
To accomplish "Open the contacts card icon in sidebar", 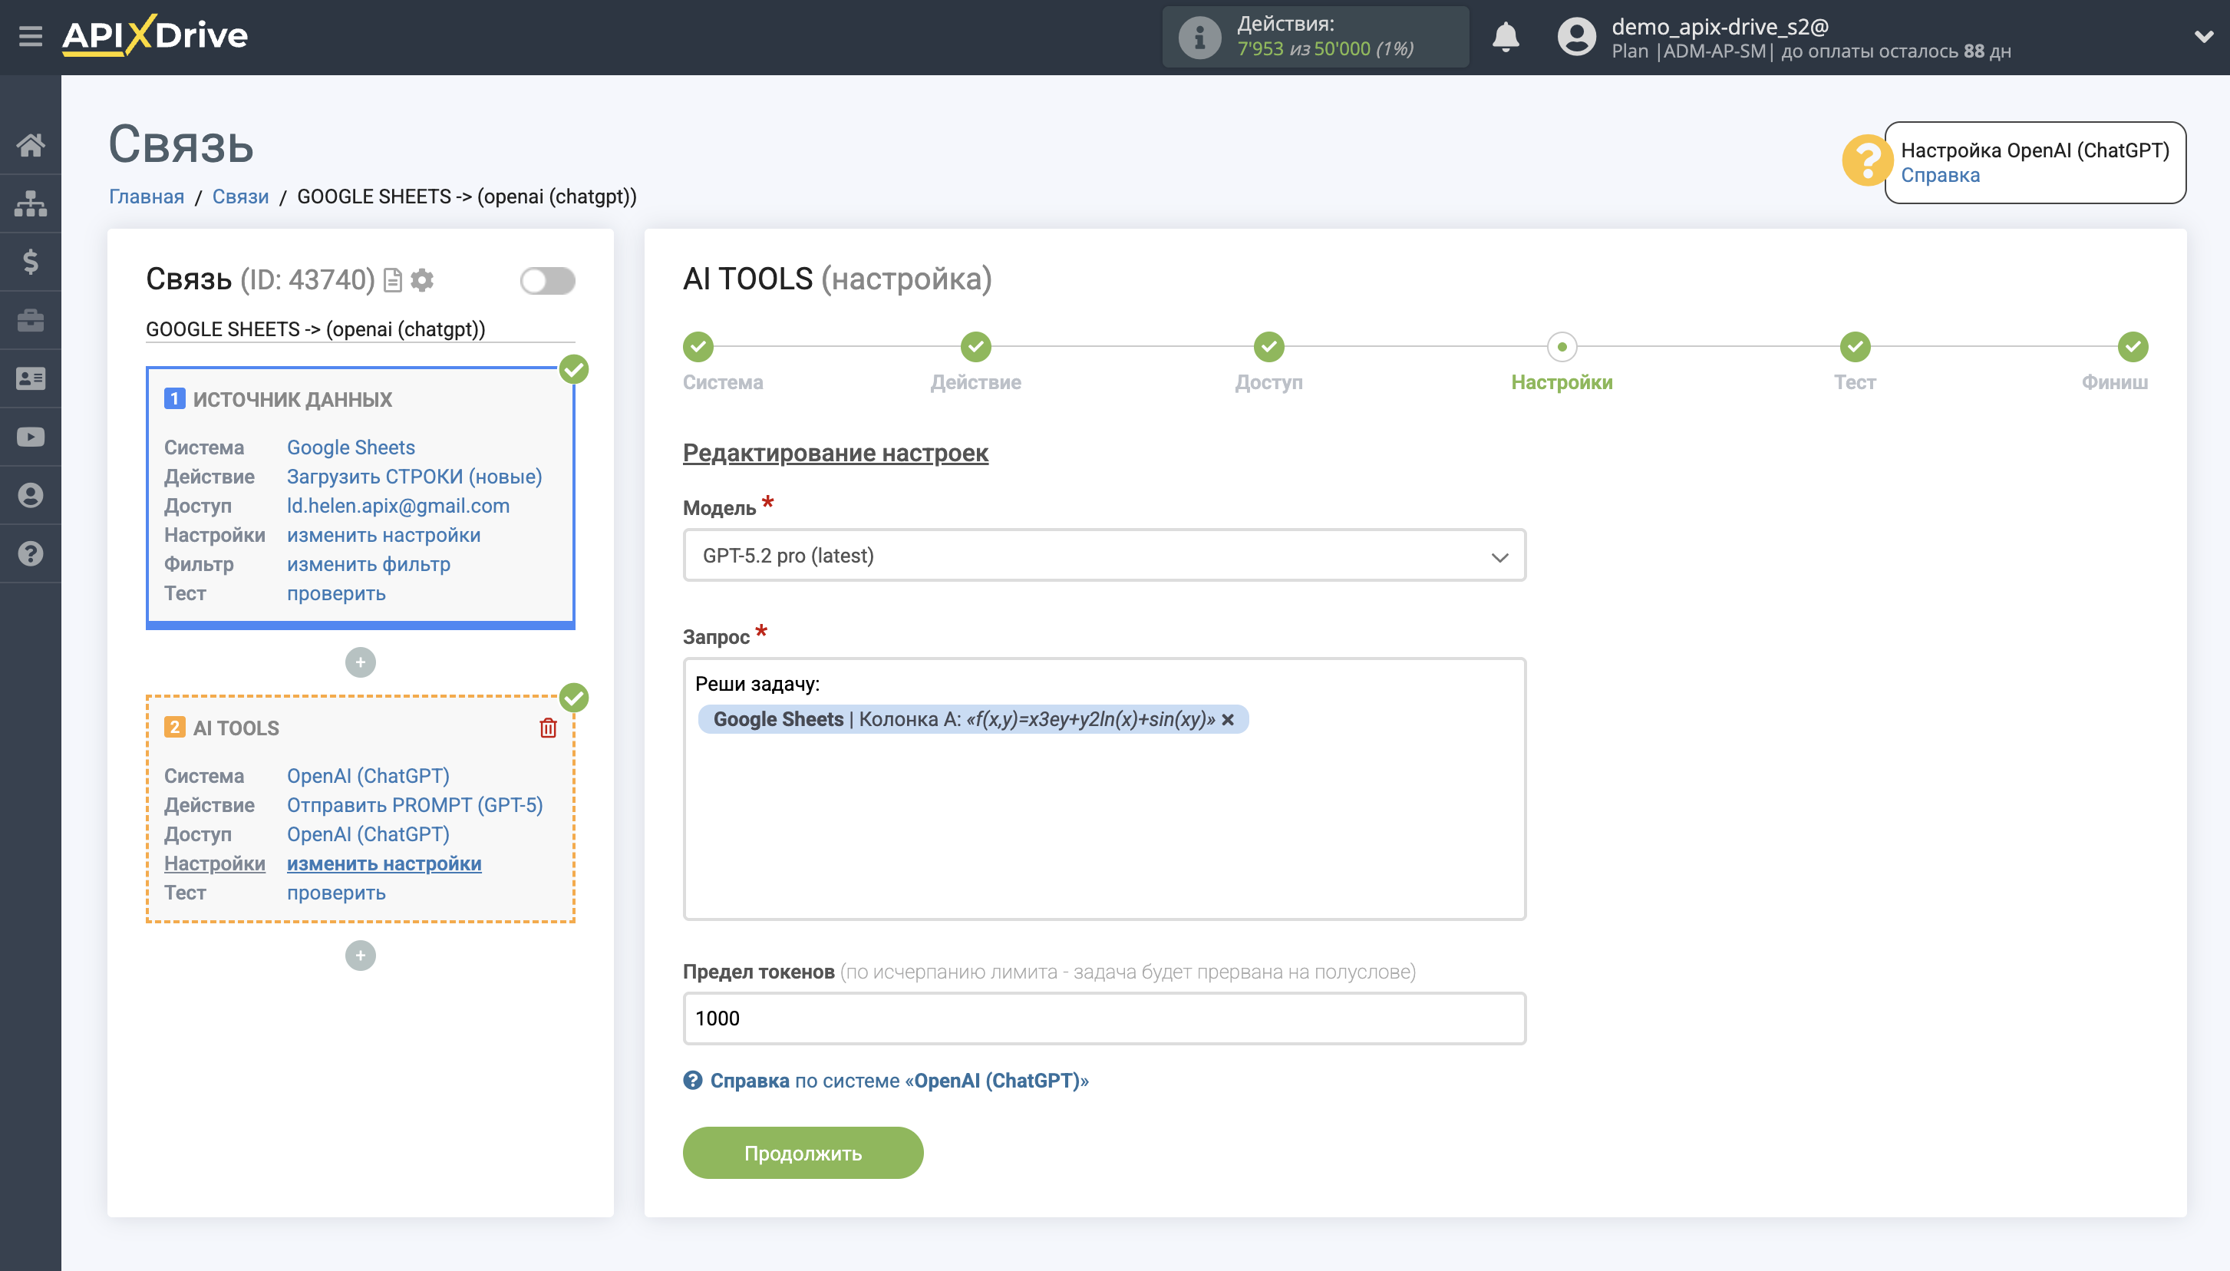I will (x=31, y=378).
